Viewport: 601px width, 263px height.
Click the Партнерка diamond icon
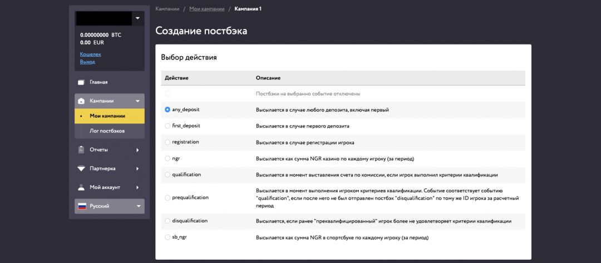81,168
